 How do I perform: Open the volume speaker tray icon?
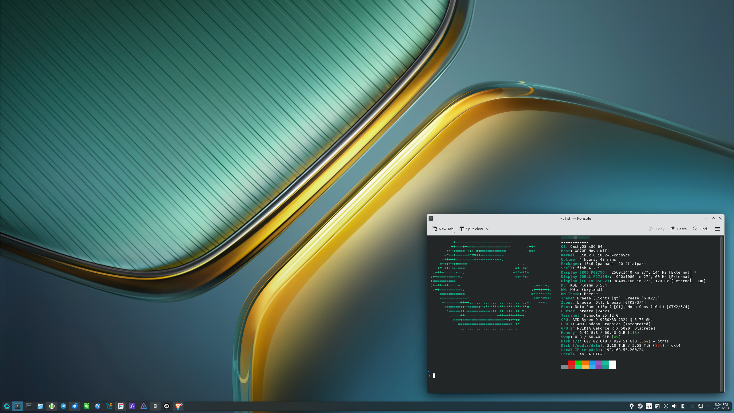pos(675,406)
